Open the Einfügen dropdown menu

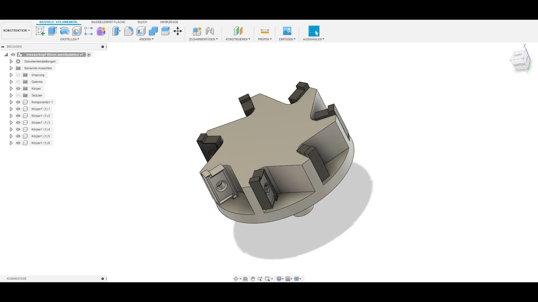click(287, 39)
